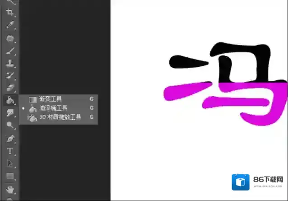Pick the Spot Healing Brush tool

click(x=10, y=38)
